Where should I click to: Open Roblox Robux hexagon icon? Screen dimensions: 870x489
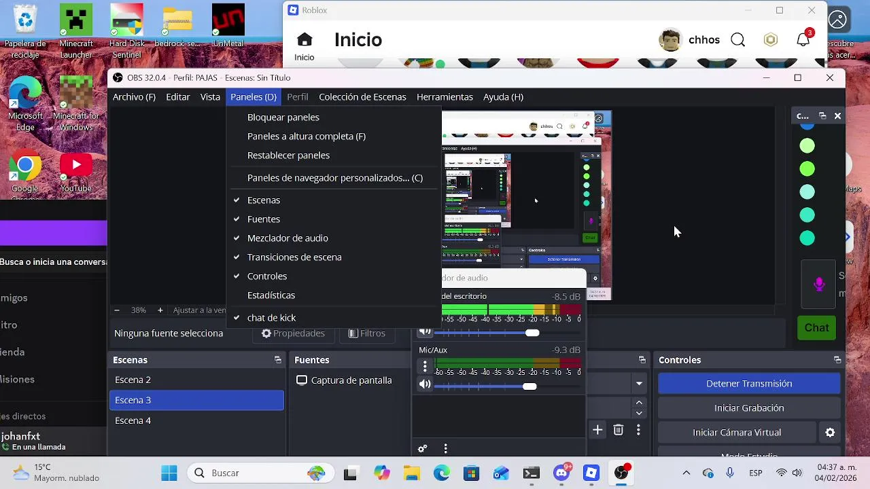770,40
